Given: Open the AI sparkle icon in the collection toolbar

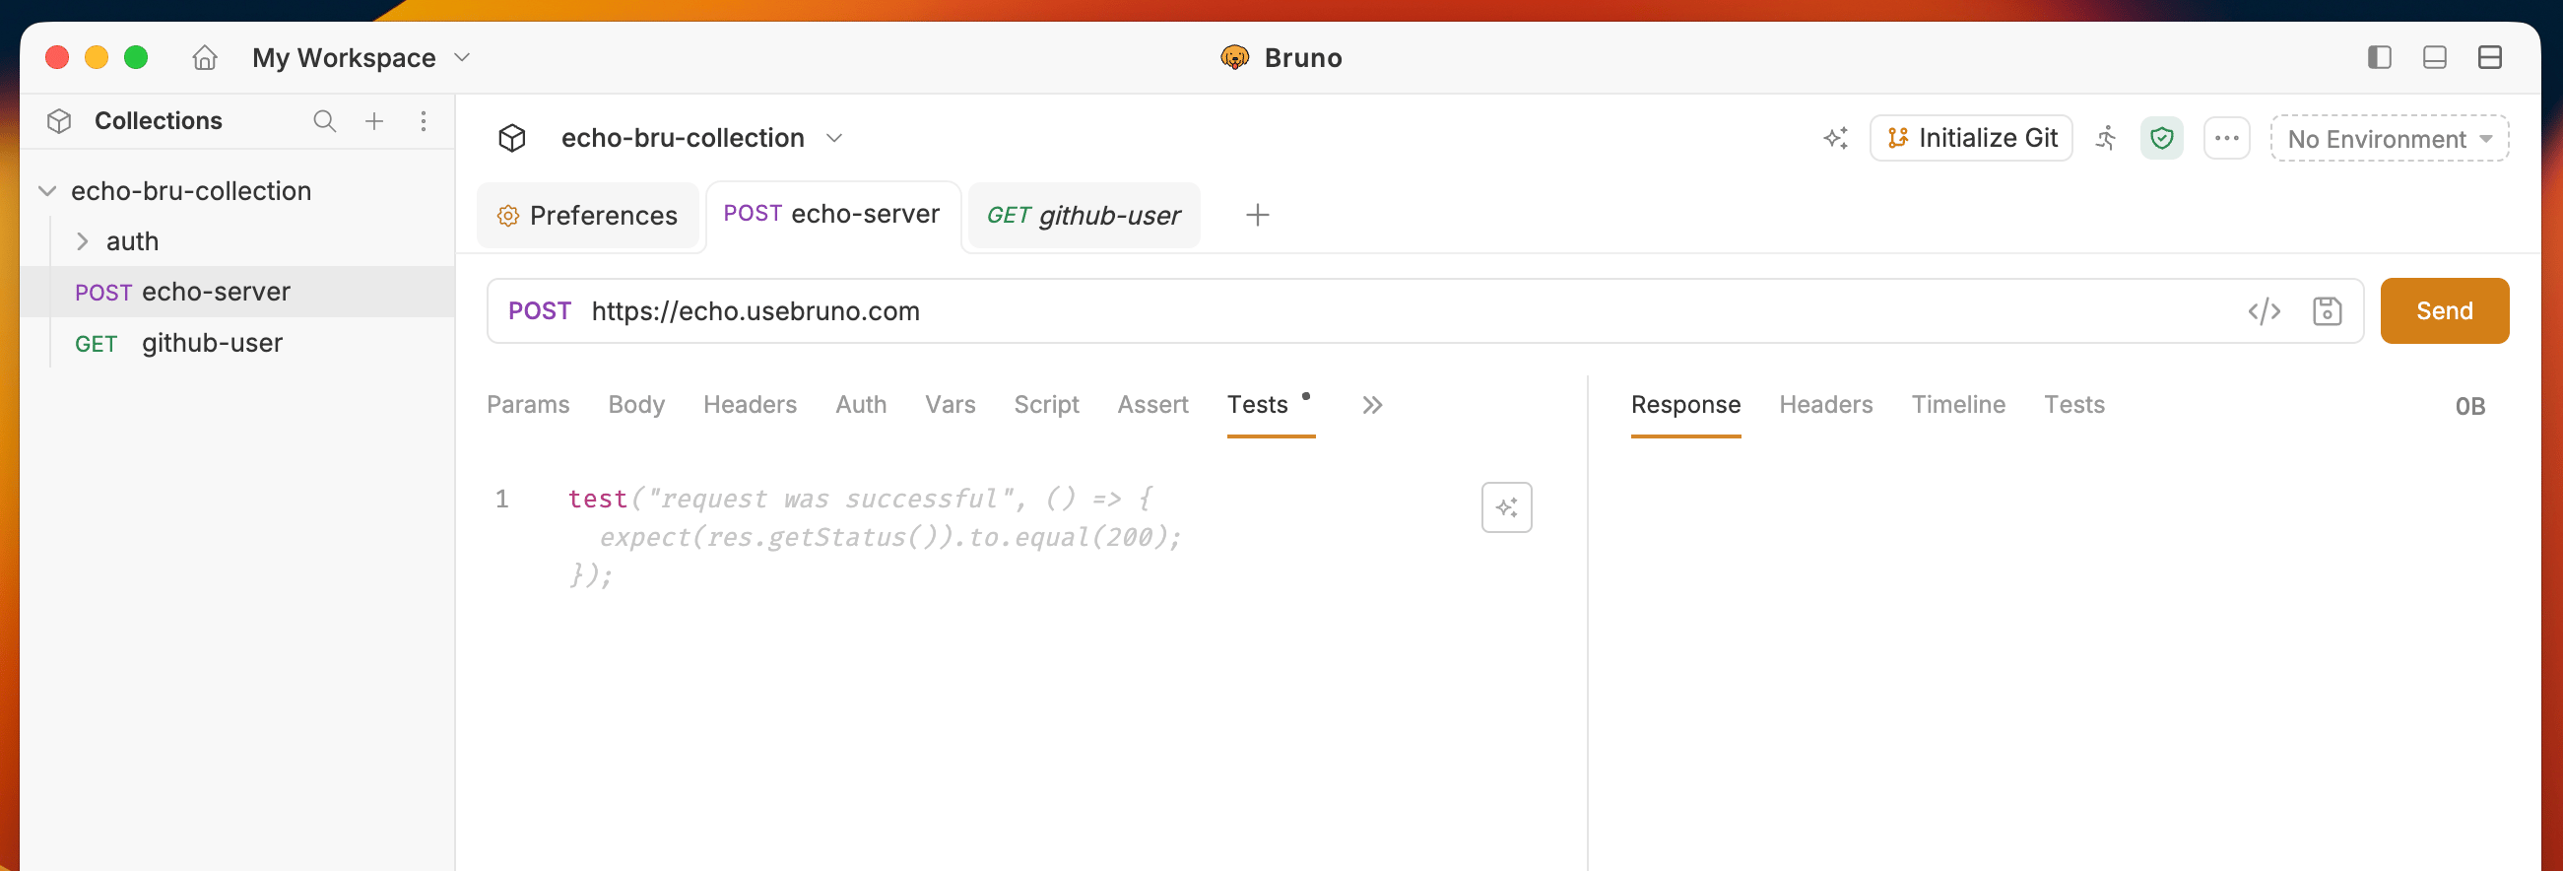Looking at the screenshot, I should [x=1836, y=138].
